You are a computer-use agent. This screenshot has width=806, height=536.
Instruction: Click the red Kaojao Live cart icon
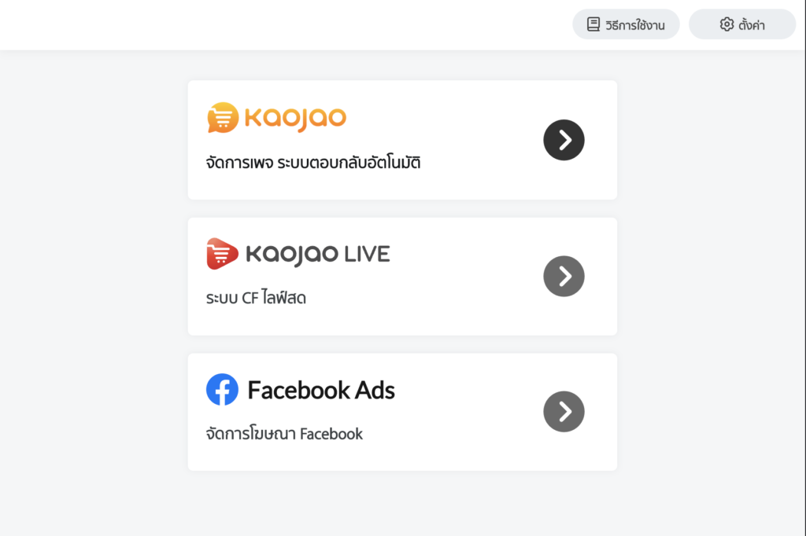point(222,254)
